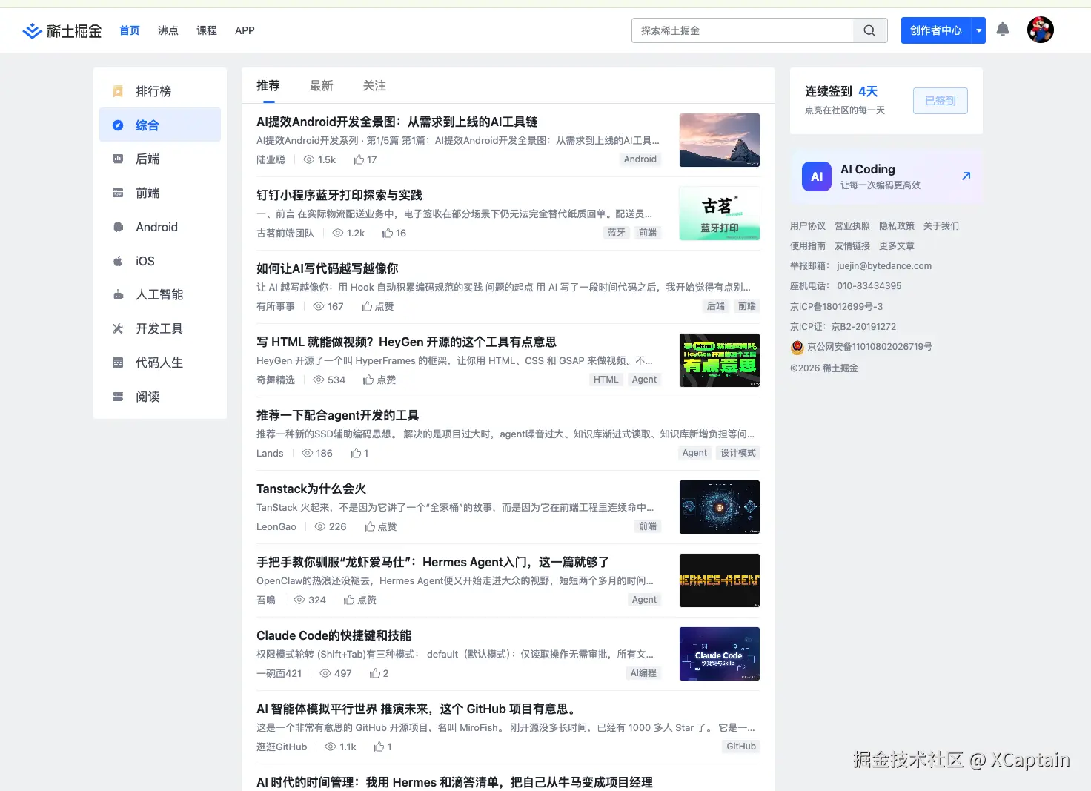The image size is (1091, 791).
Task: Click the search magnifier icon
Action: [869, 30]
